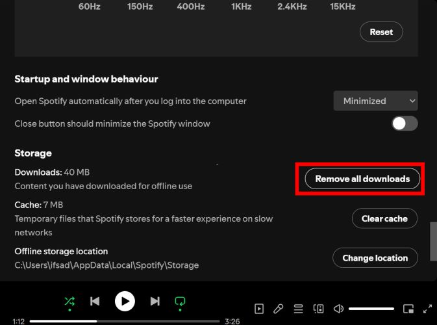Viewport: 437px width, 325px height.
Task: Skip to next track
Action: coord(155,302)
